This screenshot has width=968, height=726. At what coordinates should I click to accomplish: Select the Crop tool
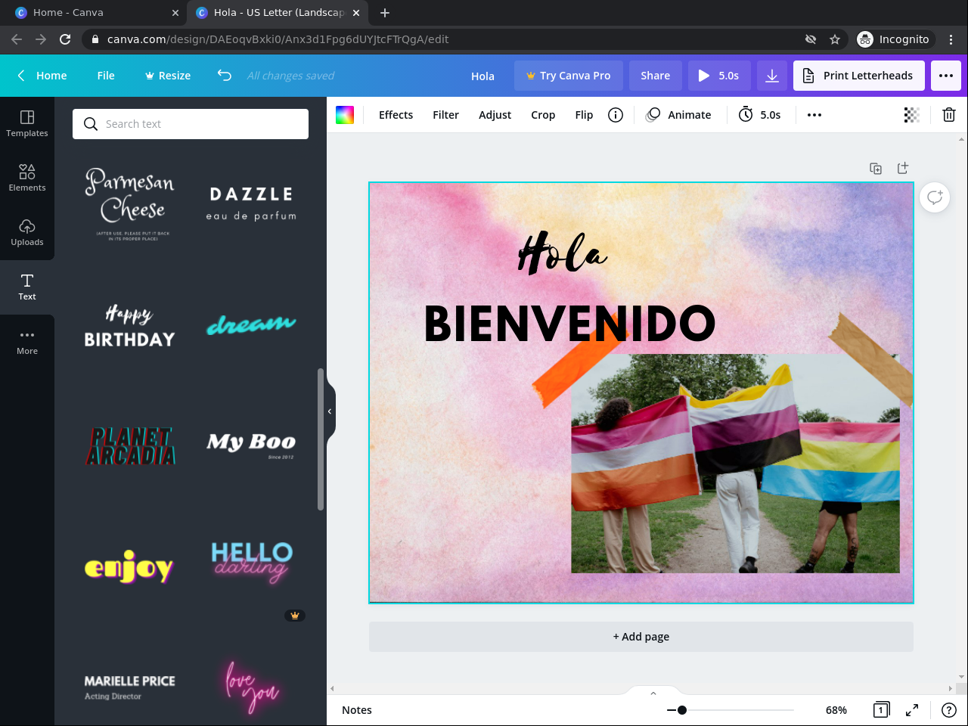point(543,115)
